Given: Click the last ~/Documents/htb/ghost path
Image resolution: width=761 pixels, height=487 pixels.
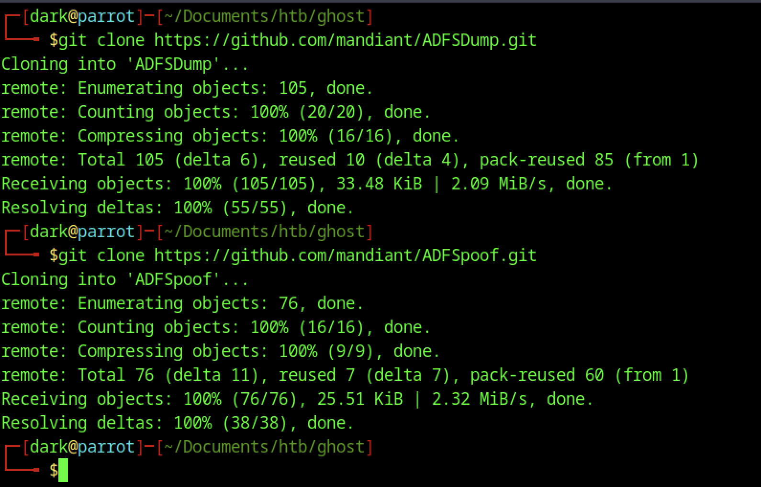Looking at the screenshot, I should [264, 447].
